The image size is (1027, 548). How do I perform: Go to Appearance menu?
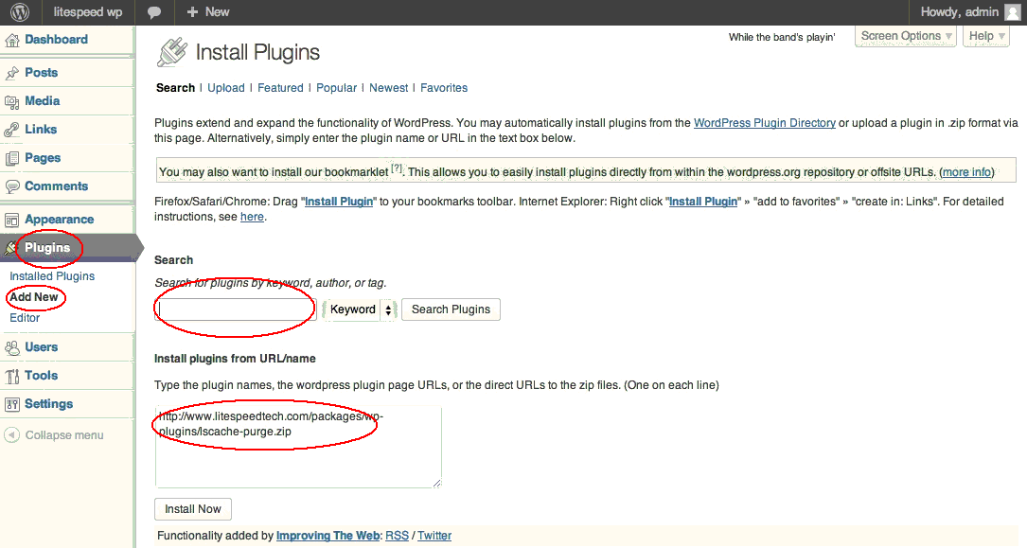pos(59,220)
